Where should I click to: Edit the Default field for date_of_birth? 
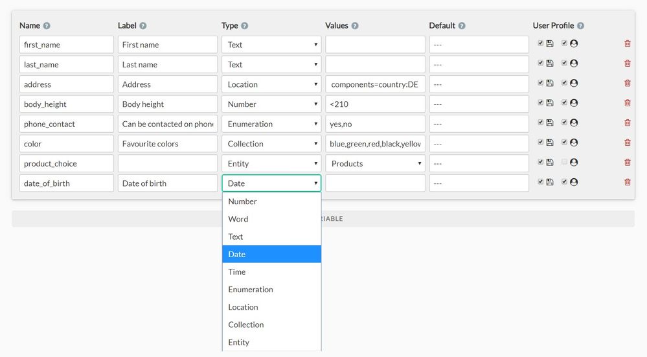(479, 183)
